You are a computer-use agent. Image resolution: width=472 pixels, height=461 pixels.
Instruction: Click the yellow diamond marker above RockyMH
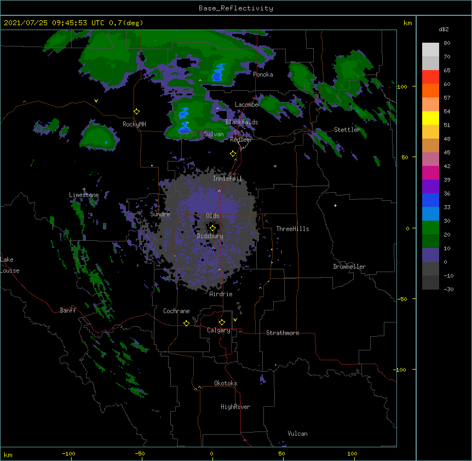click(x=136, y=112)
